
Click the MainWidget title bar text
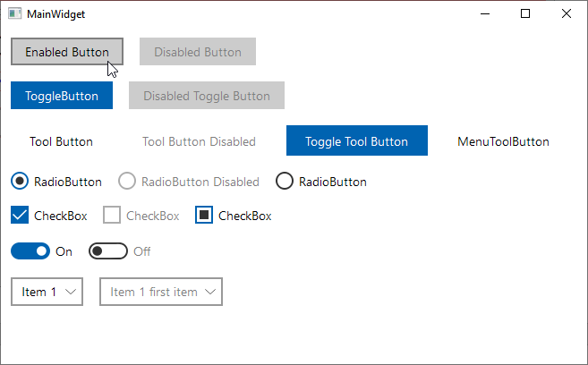pos(57,14)
